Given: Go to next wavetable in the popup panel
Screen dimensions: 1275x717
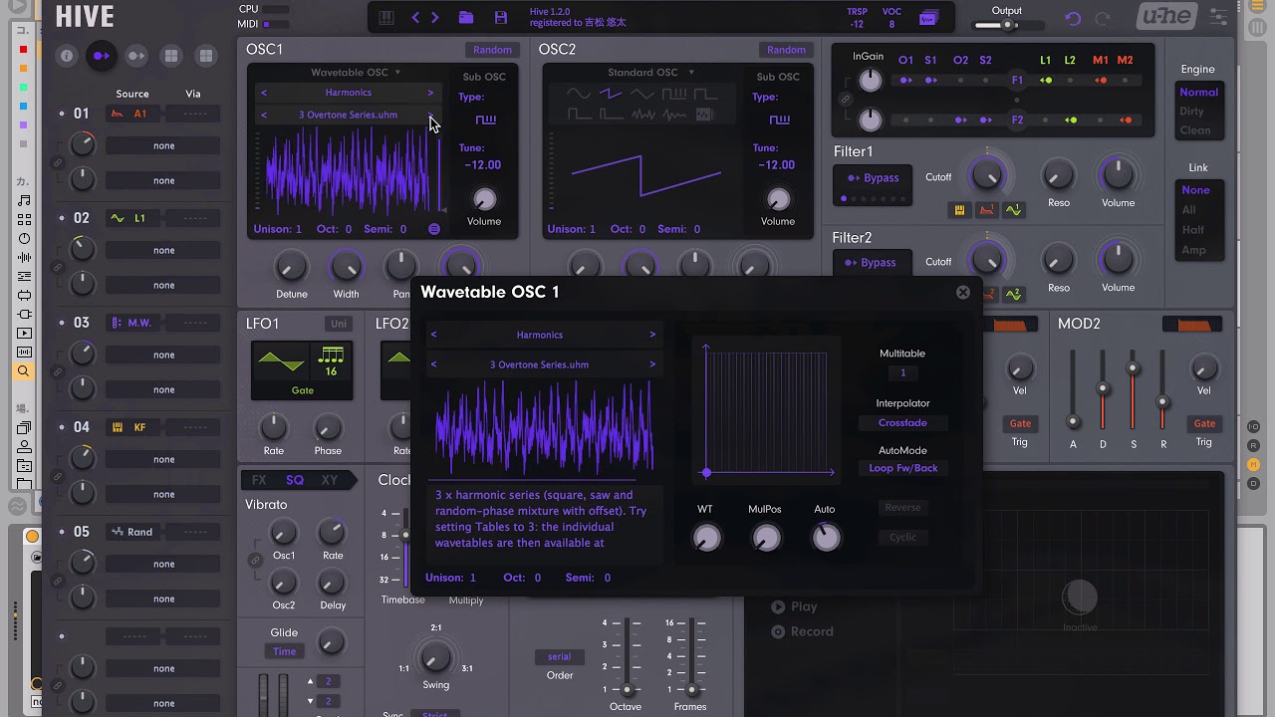Looking at the screenshot, I should (652, 364).
